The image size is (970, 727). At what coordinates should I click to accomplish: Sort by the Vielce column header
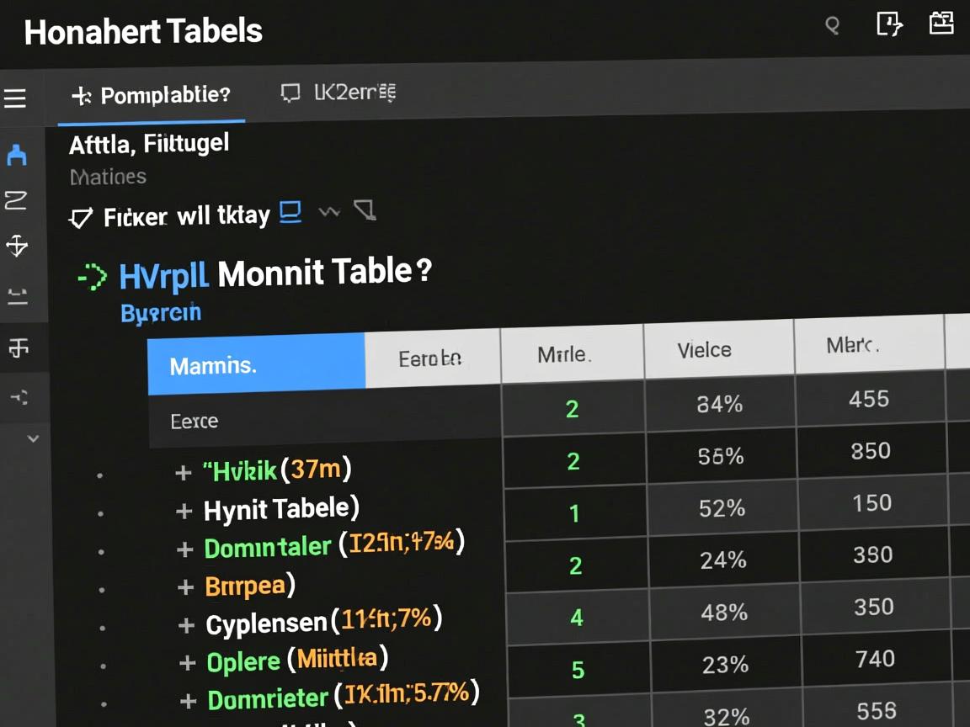coord(704,350)
